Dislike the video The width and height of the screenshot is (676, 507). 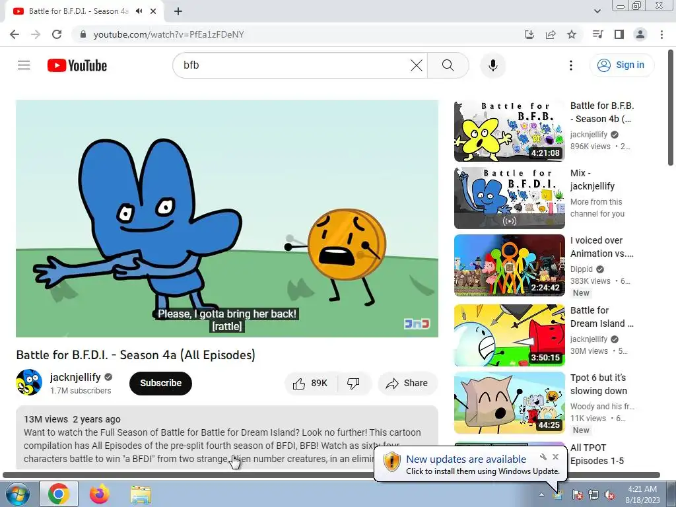354,384
